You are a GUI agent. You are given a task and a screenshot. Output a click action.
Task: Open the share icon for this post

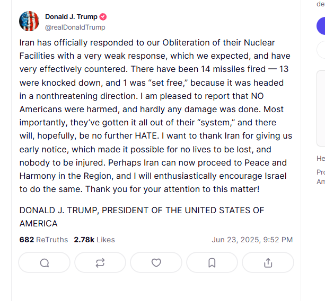click(x=268, y=263)
